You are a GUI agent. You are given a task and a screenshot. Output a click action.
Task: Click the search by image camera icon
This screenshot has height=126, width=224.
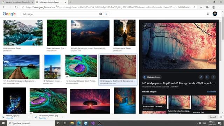tap(100, 14)
